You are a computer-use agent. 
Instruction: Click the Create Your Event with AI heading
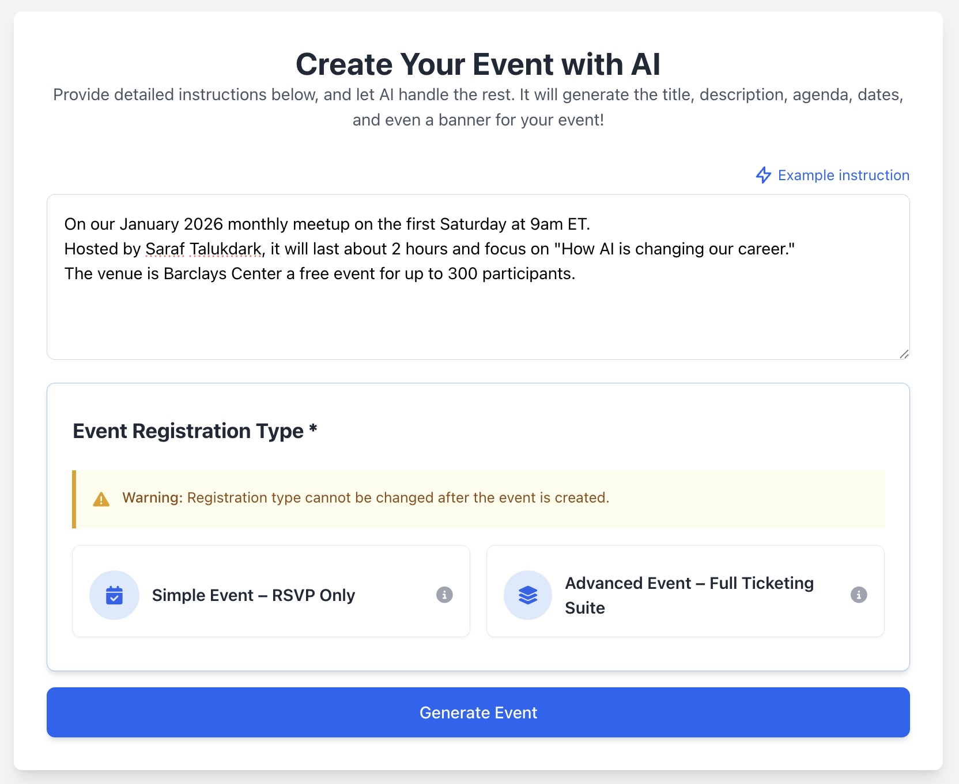click(x=479, y=64)
